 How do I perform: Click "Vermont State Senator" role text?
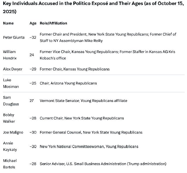(59, 101)
